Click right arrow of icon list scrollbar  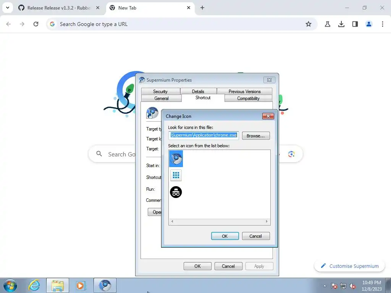coord(267,221)
